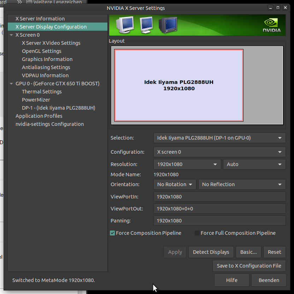Viewport: 294px width, 294px height.
Task: Open the Configuration dropdown
Action: [219, 152]
